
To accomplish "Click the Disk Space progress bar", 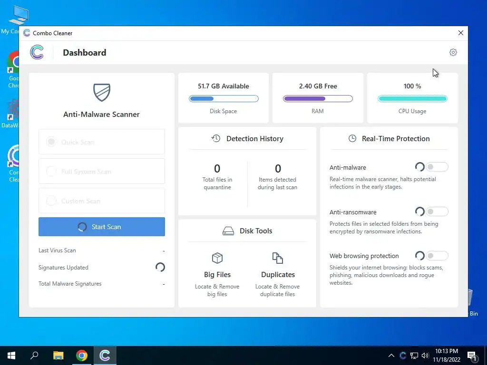I will coord(224,99).
